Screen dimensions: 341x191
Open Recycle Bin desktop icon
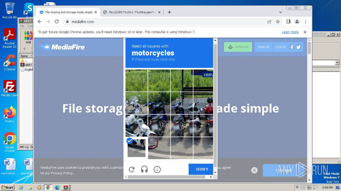(10, 11)
